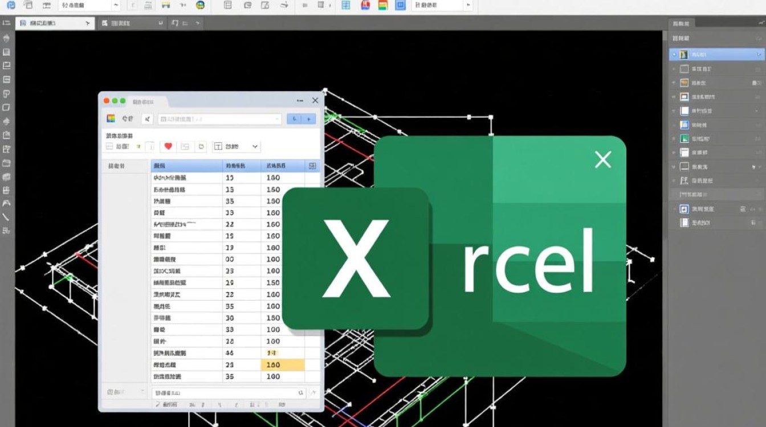766x427 pixels.
Task: Toggle the checkbox next to the heart icon
Action: [150, 146]
